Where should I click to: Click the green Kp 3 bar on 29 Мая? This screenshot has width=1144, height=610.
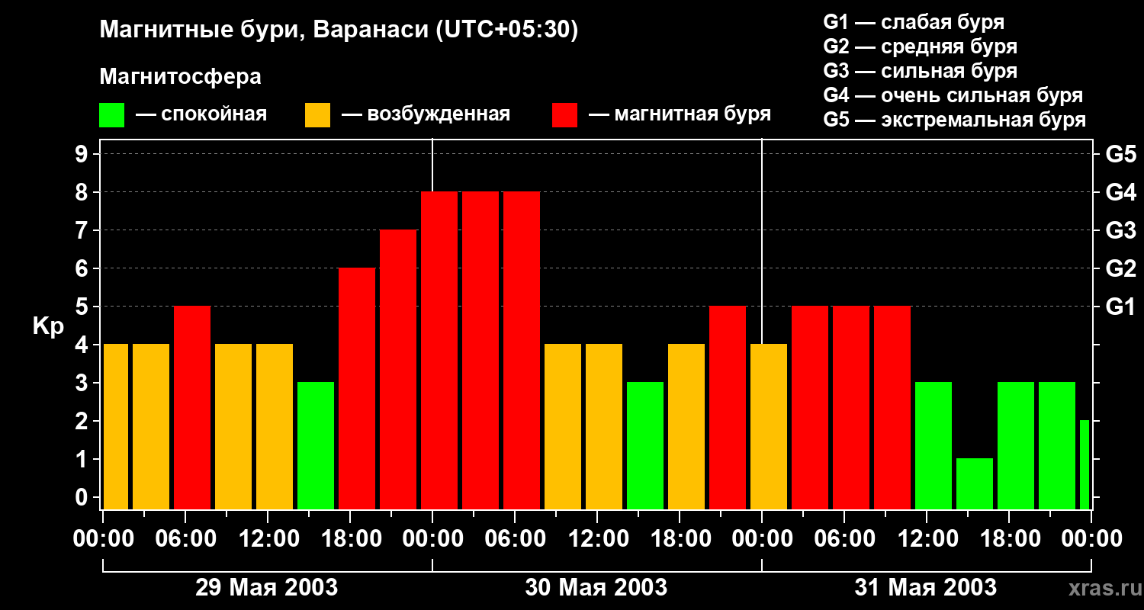pyautogui.click(x=316, y=445)
